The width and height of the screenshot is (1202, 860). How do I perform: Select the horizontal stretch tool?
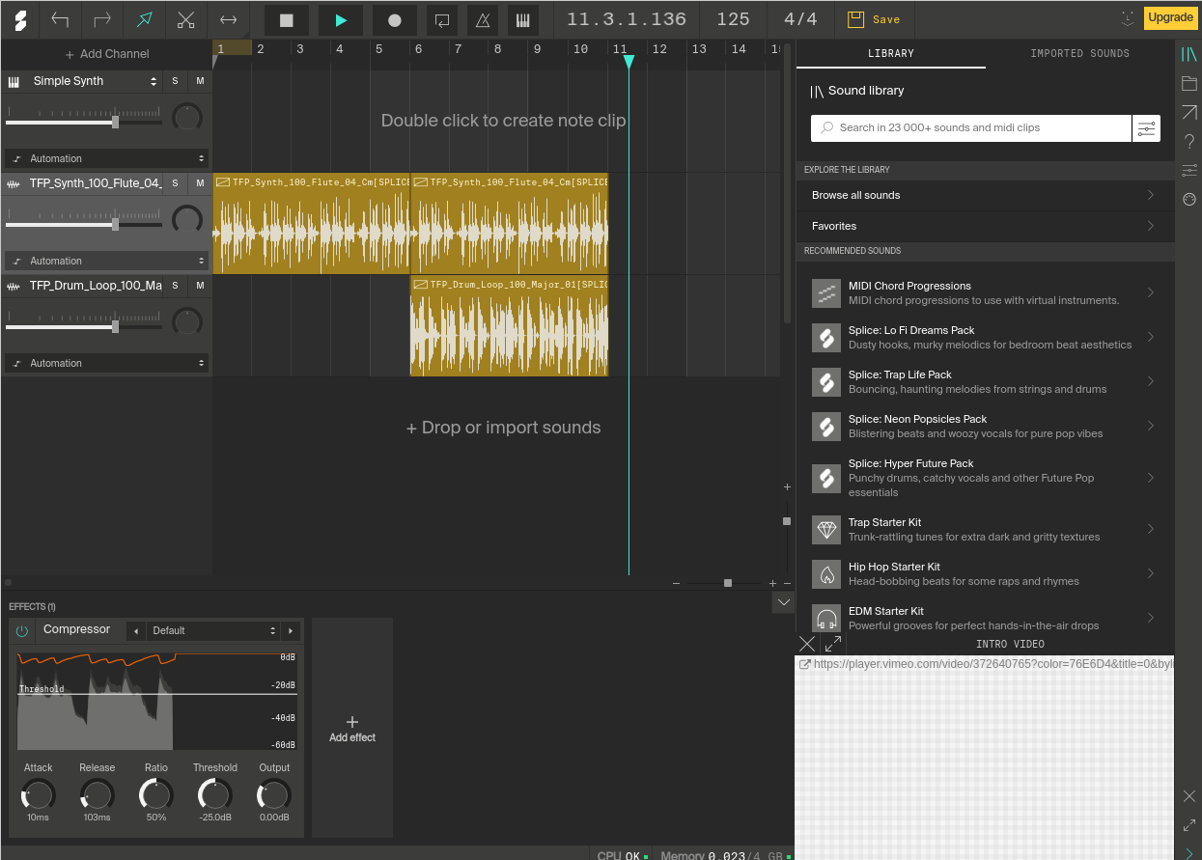229,19
